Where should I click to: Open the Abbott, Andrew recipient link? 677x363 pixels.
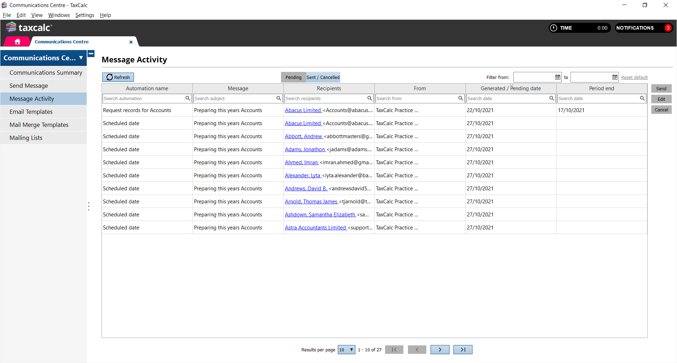[304, 136]
